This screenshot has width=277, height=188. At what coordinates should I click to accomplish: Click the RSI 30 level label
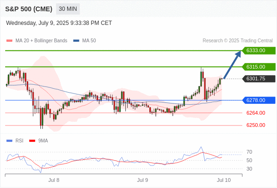pyautogui.click(x=249, y=169)
